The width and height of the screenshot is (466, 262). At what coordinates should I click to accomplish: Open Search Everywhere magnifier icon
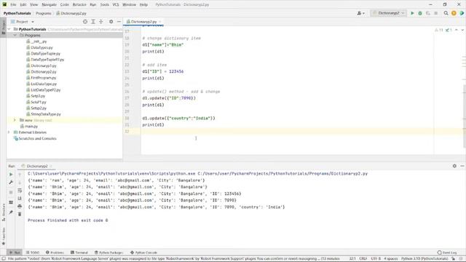[x=446, y=13]
